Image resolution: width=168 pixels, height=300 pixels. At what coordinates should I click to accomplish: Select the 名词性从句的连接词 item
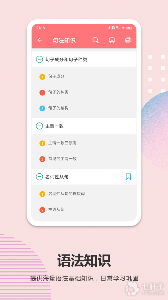tap(66, 194)
